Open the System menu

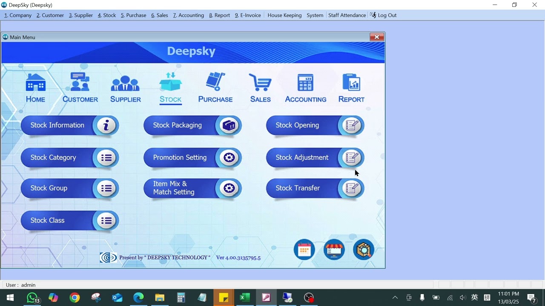(x=315, y=15)
